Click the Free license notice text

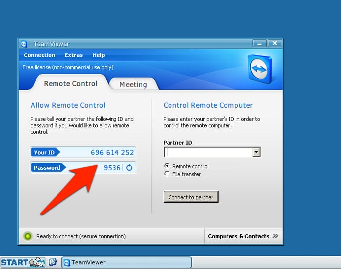tap(68, 67)
